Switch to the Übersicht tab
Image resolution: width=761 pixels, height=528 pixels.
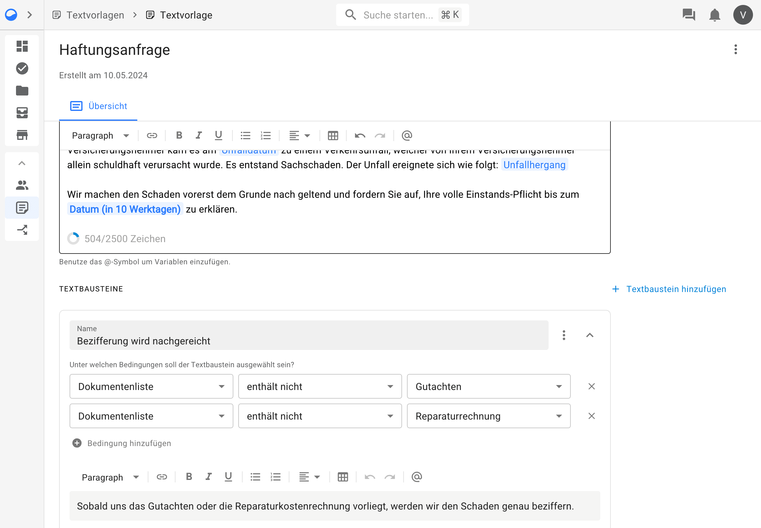(99, 106)
